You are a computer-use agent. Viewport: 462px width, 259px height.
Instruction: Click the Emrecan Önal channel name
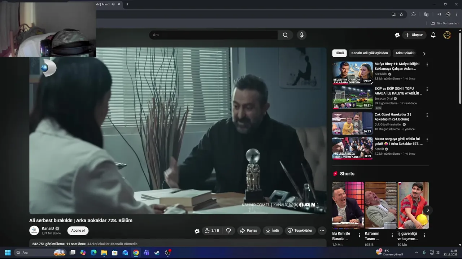384,99
